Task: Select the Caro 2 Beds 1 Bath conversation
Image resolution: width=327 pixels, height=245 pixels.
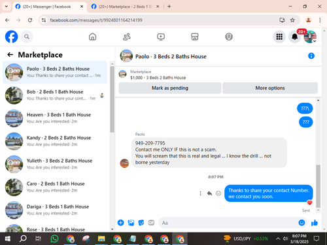Action: pos(55,187)
